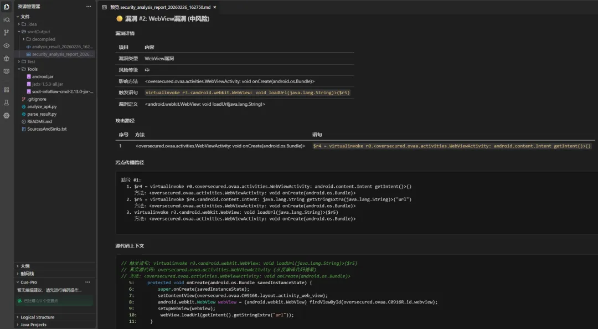Click the power-shaped icon in activity bar
This screenshot has width=598, height=329.
click(7, 115)
